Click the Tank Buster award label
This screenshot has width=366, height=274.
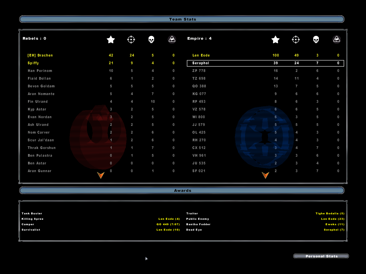pos(32,213)
